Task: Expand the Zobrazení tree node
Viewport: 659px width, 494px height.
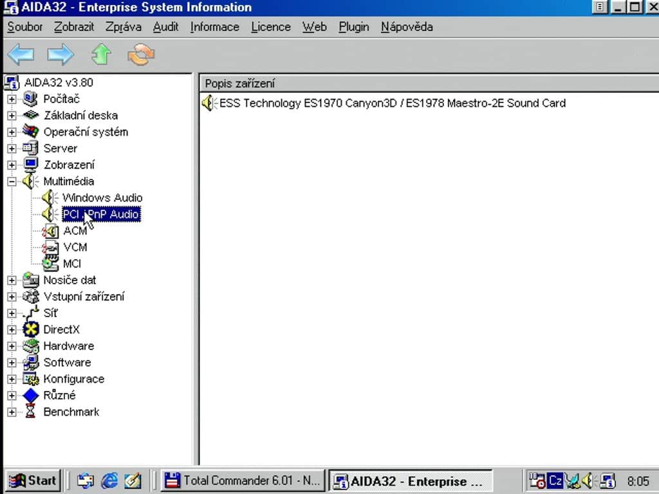Action: pyautogui.click(x=12, y=165)
